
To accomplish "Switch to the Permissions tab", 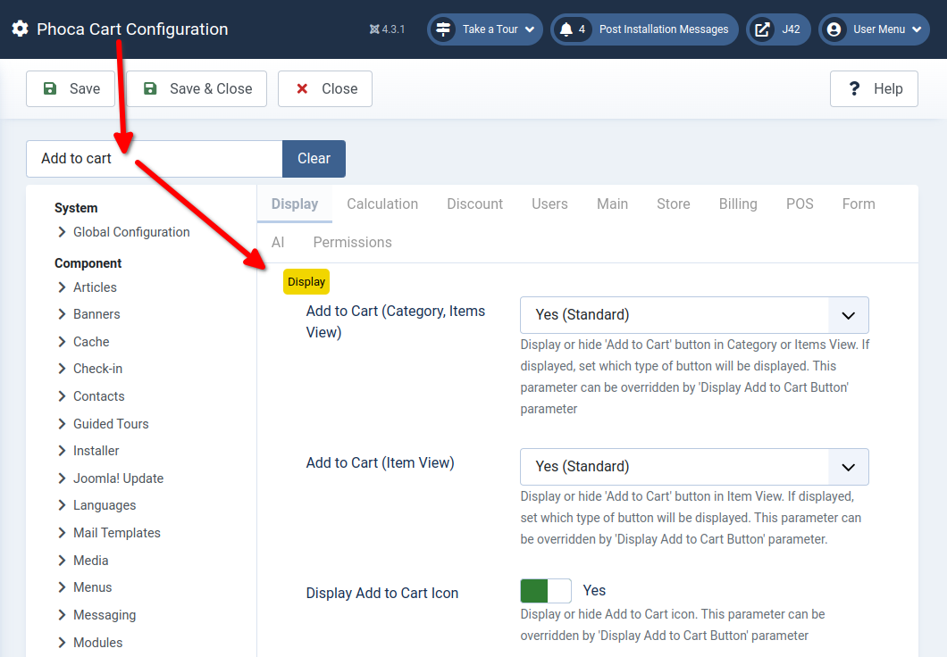I will coord(353,243).
